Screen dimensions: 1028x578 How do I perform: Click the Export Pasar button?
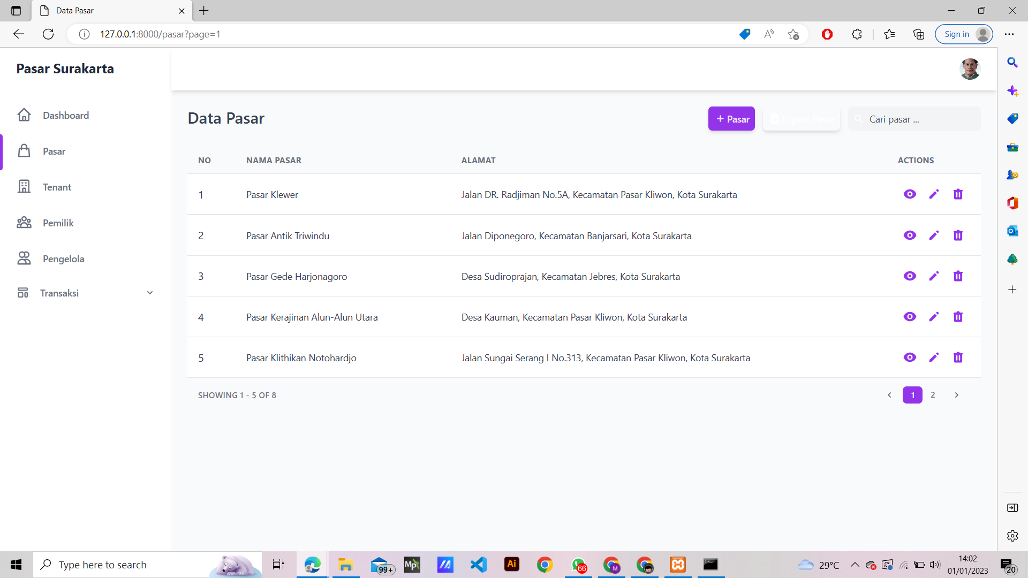click(801, 119)
